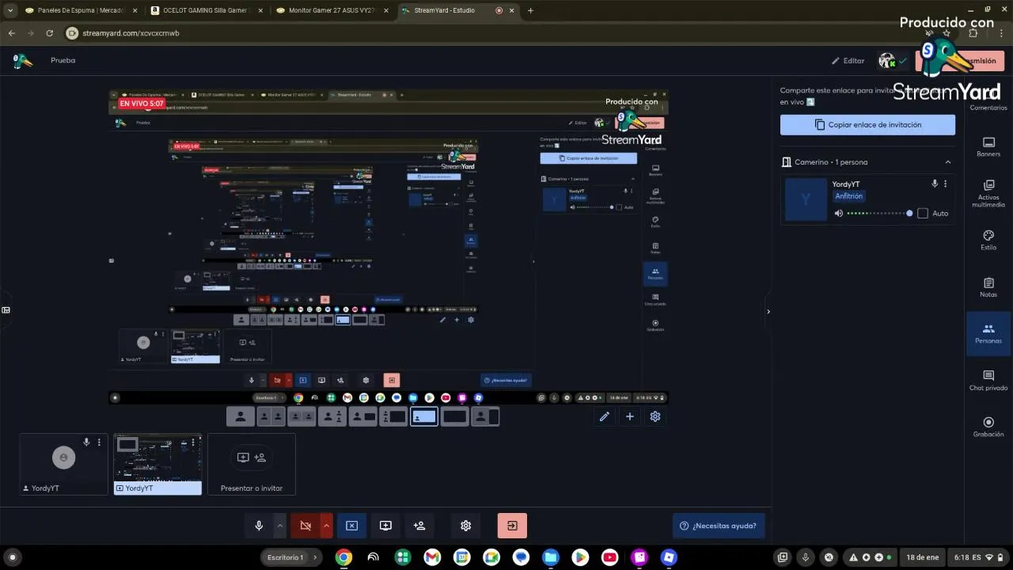Collapse the right side panel arrow
Screen dimensions: 1013x570
click(x=768, y=311)
